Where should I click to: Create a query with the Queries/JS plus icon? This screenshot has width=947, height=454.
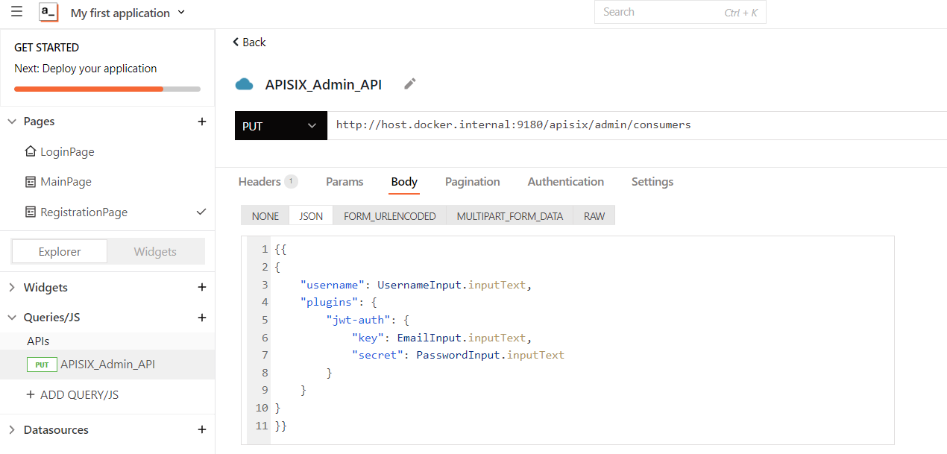coord(202,317)
